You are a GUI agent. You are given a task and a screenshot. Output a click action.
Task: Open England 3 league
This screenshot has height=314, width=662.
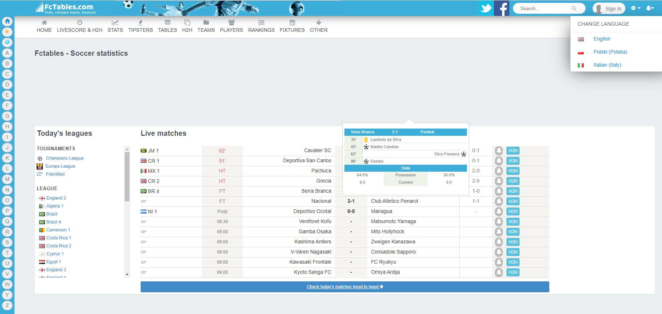point(56,270)
